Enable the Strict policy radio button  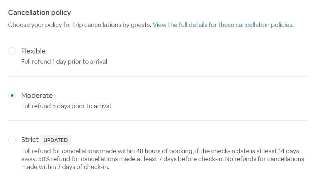click(x=12, y=140)
